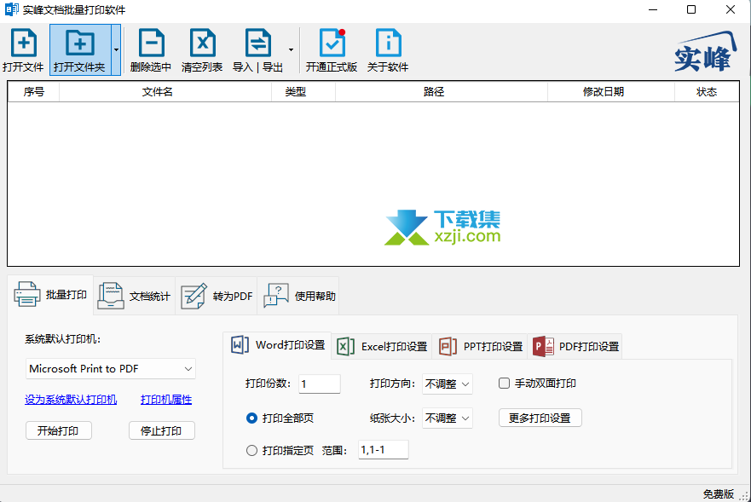Image resolution: width=751 pixels, height=502 pixels.
Task: Click the app icon in title bar
Action: pyautogui.click(x=11, y=9)
